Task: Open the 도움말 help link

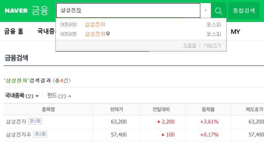Action: point(190,45)
